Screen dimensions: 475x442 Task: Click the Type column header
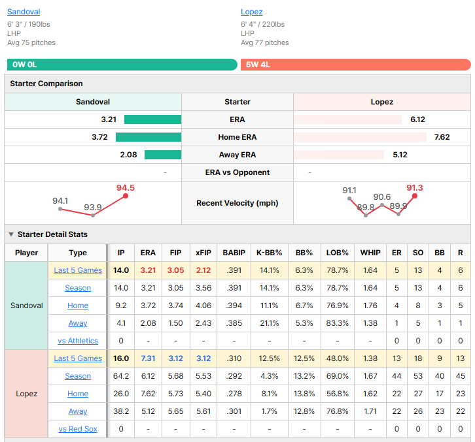coord(78,253)
